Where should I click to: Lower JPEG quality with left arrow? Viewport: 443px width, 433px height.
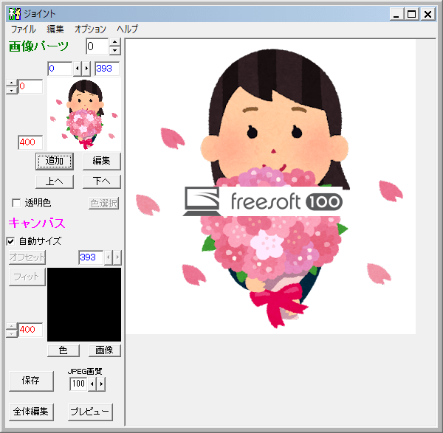click(92, 384)
